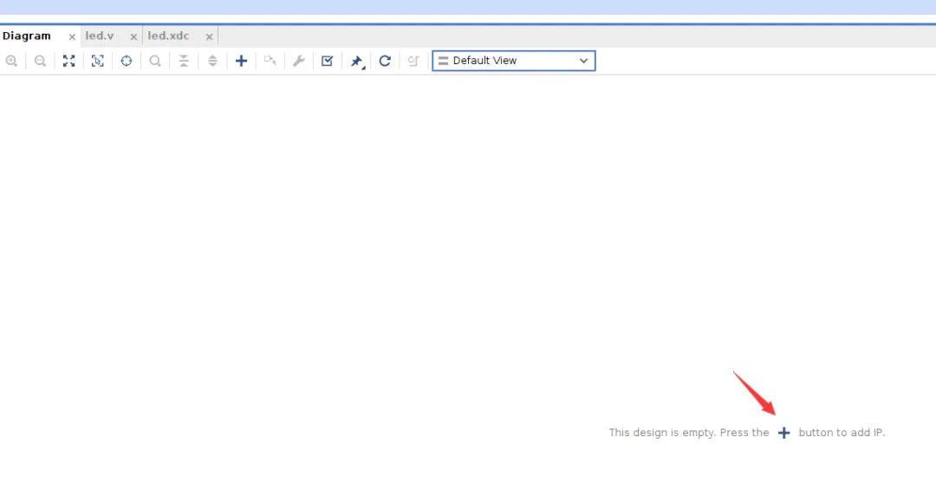Image resolution: width=936 pixels, height=483 pixels.
Task: Click the Zoom In toolbar icon
Action: pyautogui.click(x=11, y=61)
